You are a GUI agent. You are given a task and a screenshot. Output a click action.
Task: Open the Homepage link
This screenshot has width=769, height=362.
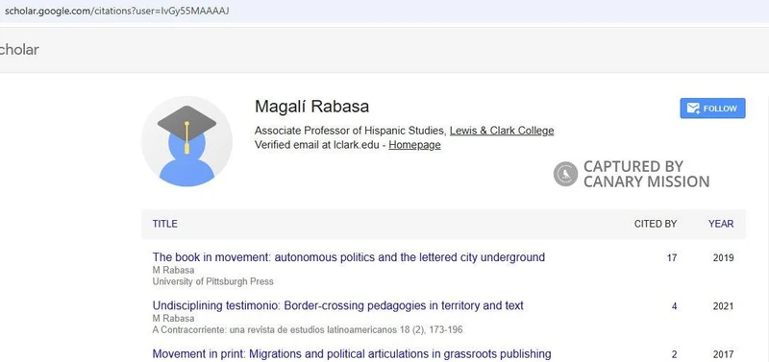pyautogui.click(x=414, y=145)
